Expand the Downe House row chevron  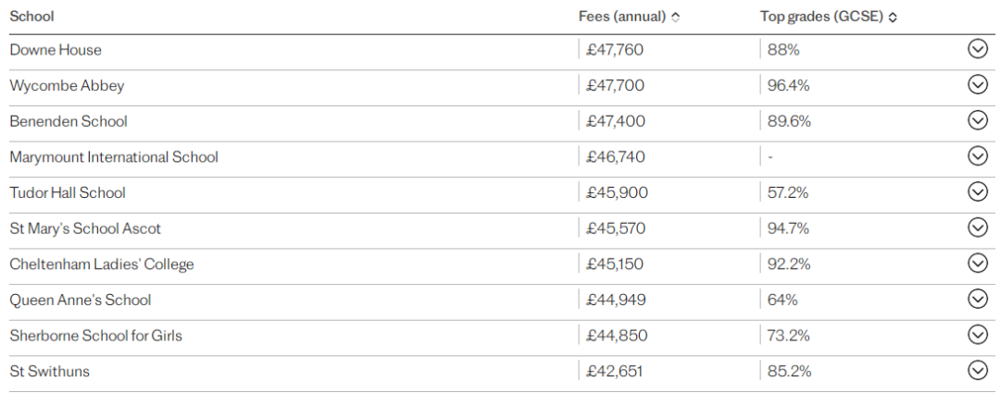tap(977, 49)
